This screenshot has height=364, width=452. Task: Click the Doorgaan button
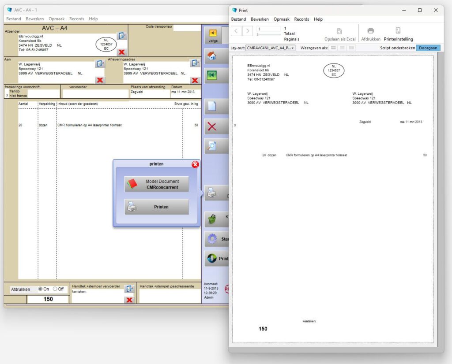(428, 48)
